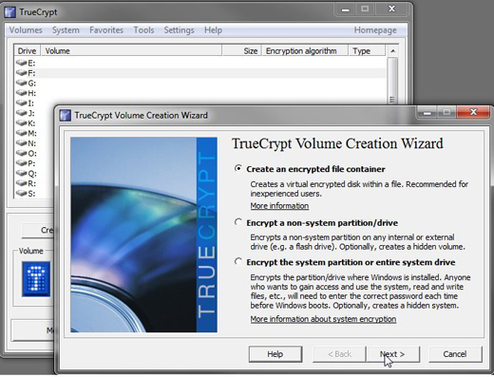494x377 pixels.
Task: Click the Type column header
Action: coord(367,50)
